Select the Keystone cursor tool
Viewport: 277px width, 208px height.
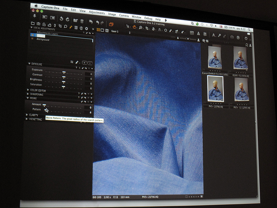coord(159,29)
